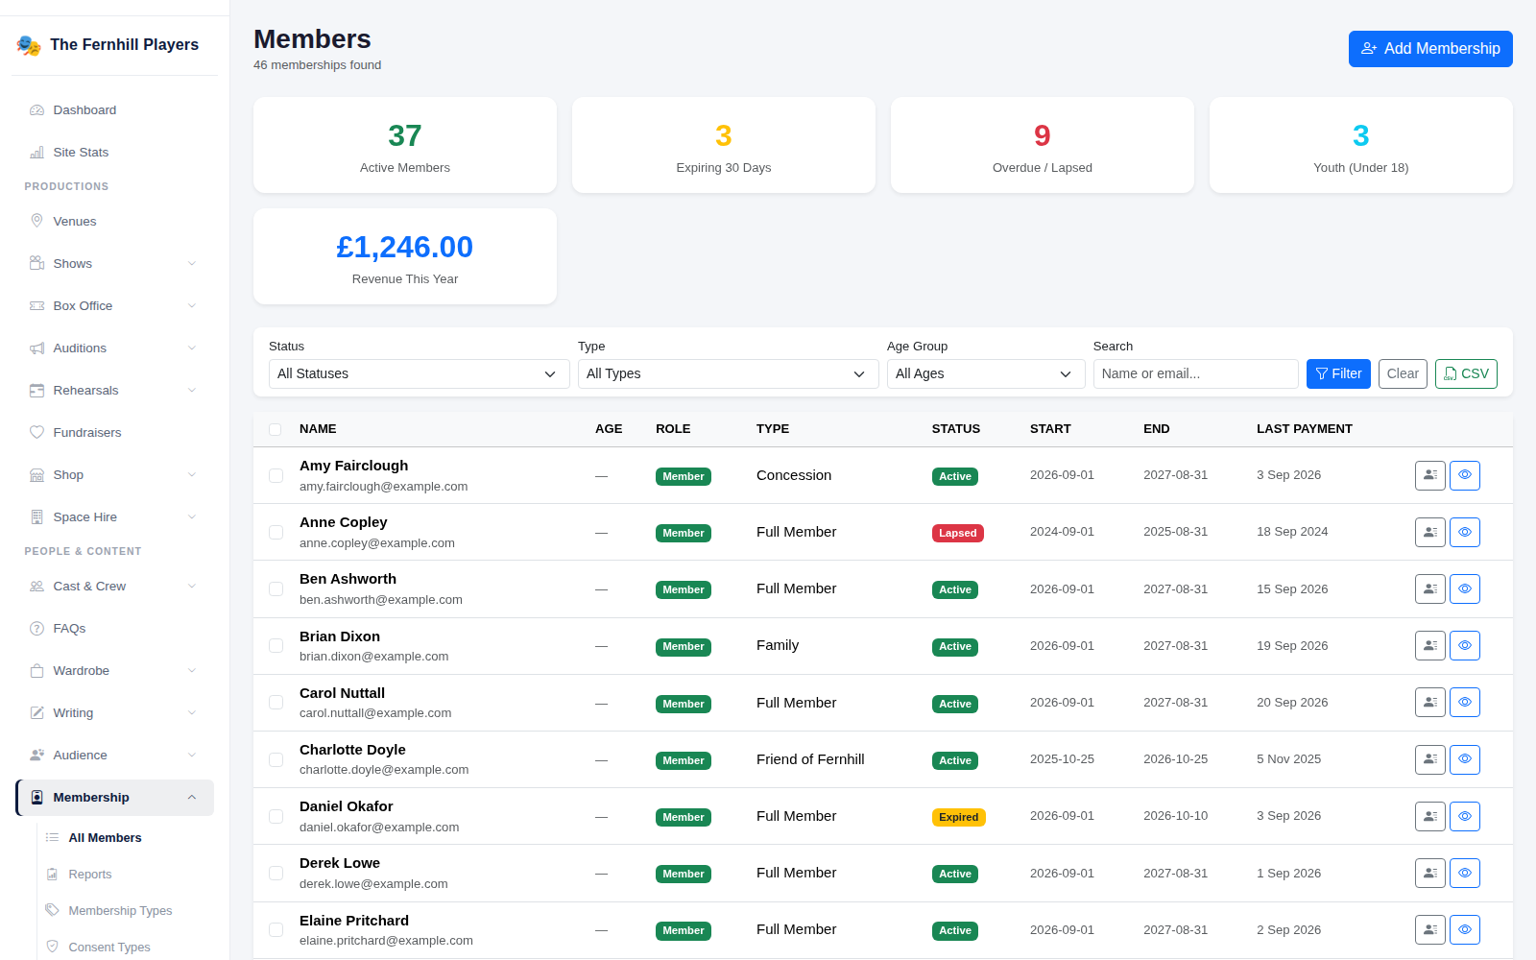Click the theater masks logo icon
This screenshot has height=960, width=1536.
click(x=29, y=45)
